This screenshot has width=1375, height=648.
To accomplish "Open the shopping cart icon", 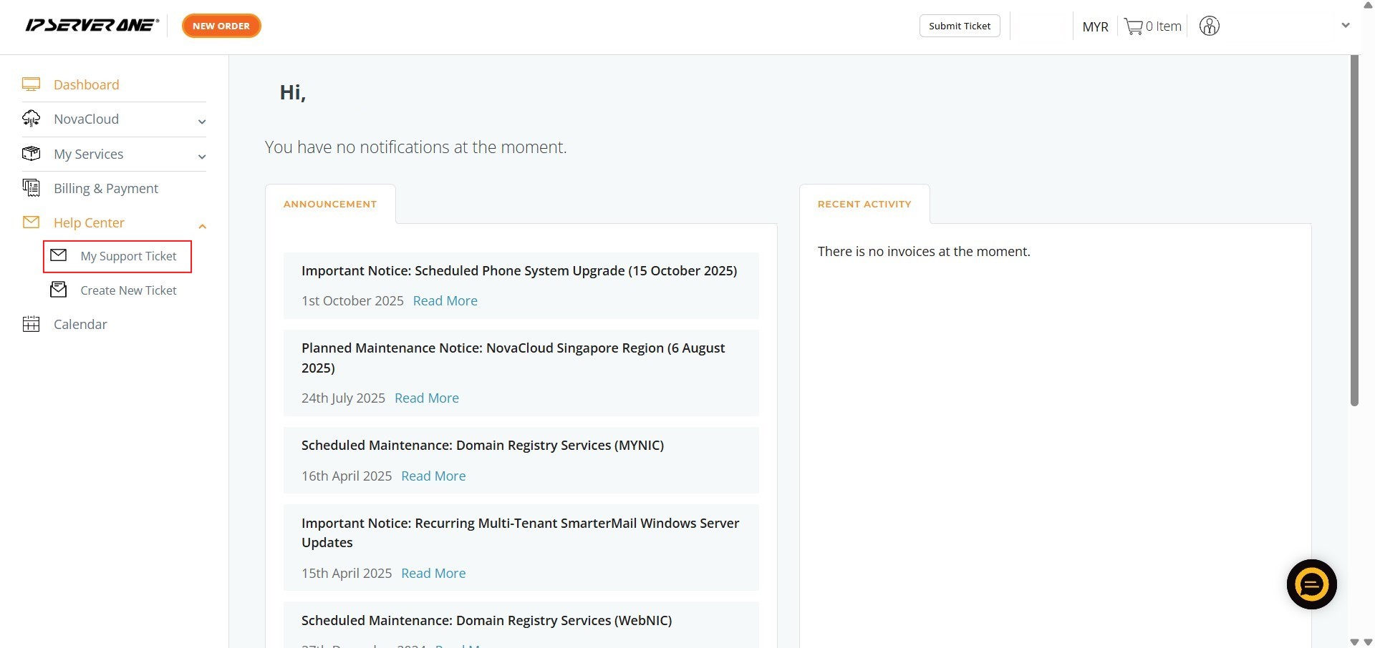I will click(x=1133, y=26).
